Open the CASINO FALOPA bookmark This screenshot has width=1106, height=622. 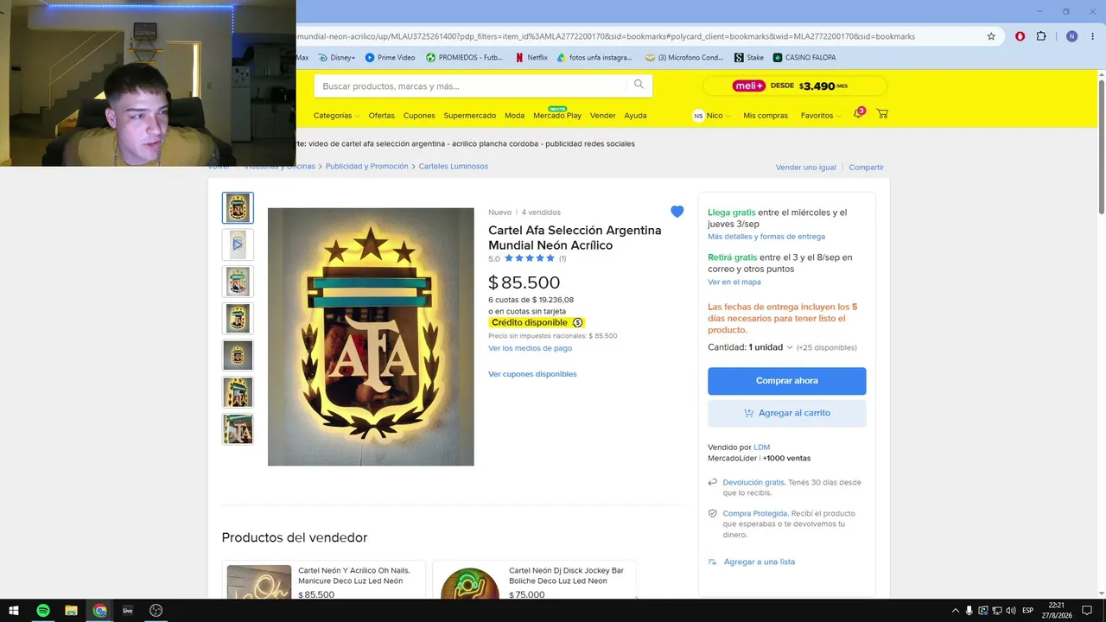click(x=804, y=58)
